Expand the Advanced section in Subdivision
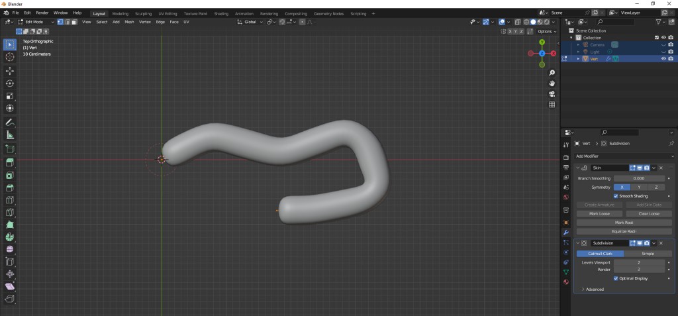Screen dimensions: 678x316 [593, 290]
